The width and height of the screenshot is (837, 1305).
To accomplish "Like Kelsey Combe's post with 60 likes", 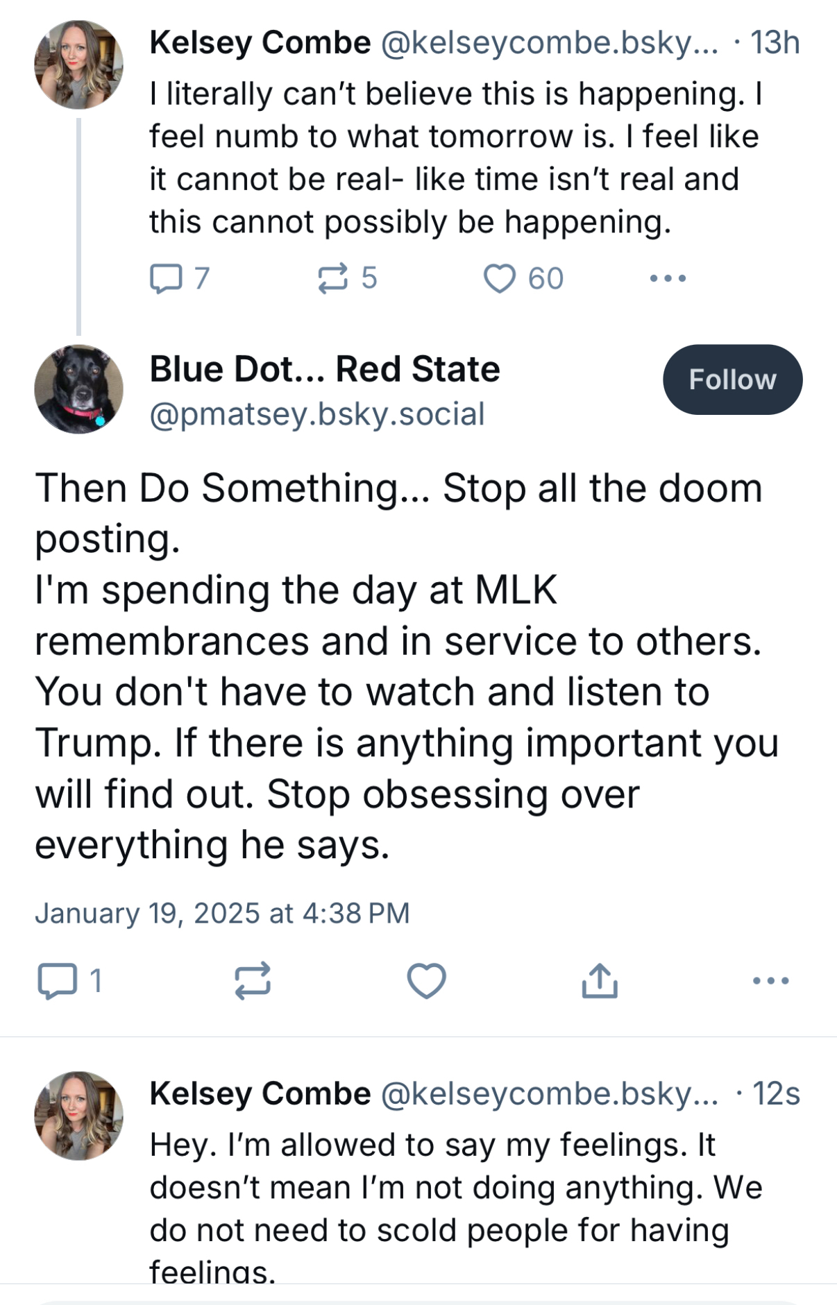I will (x=500, y=279).
